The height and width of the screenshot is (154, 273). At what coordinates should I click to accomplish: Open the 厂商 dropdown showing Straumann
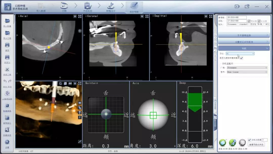[247, 68]
